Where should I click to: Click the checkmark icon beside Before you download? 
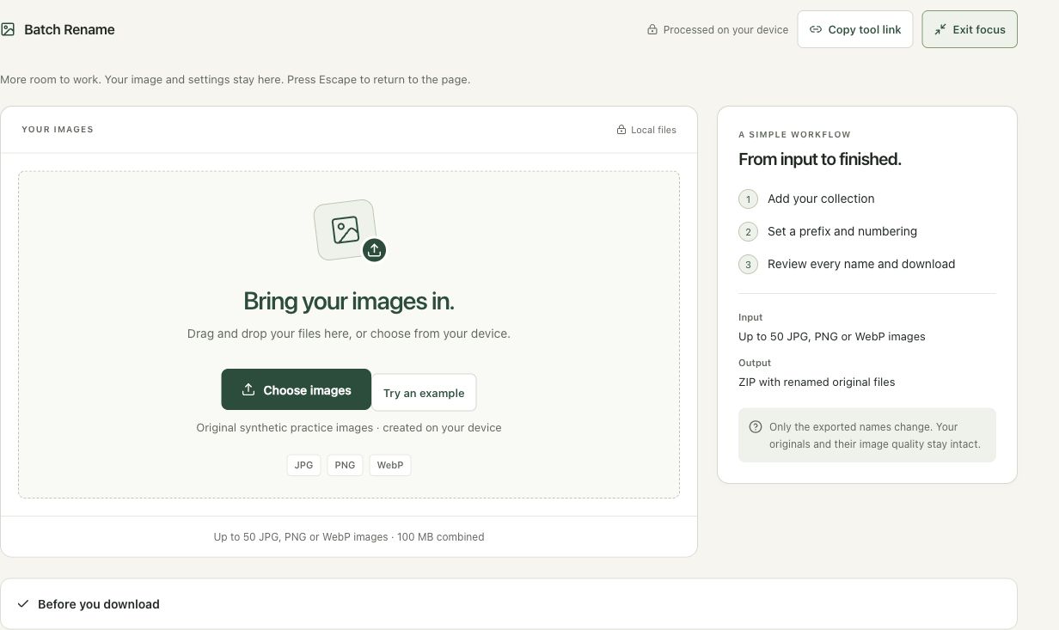point(23,604)
